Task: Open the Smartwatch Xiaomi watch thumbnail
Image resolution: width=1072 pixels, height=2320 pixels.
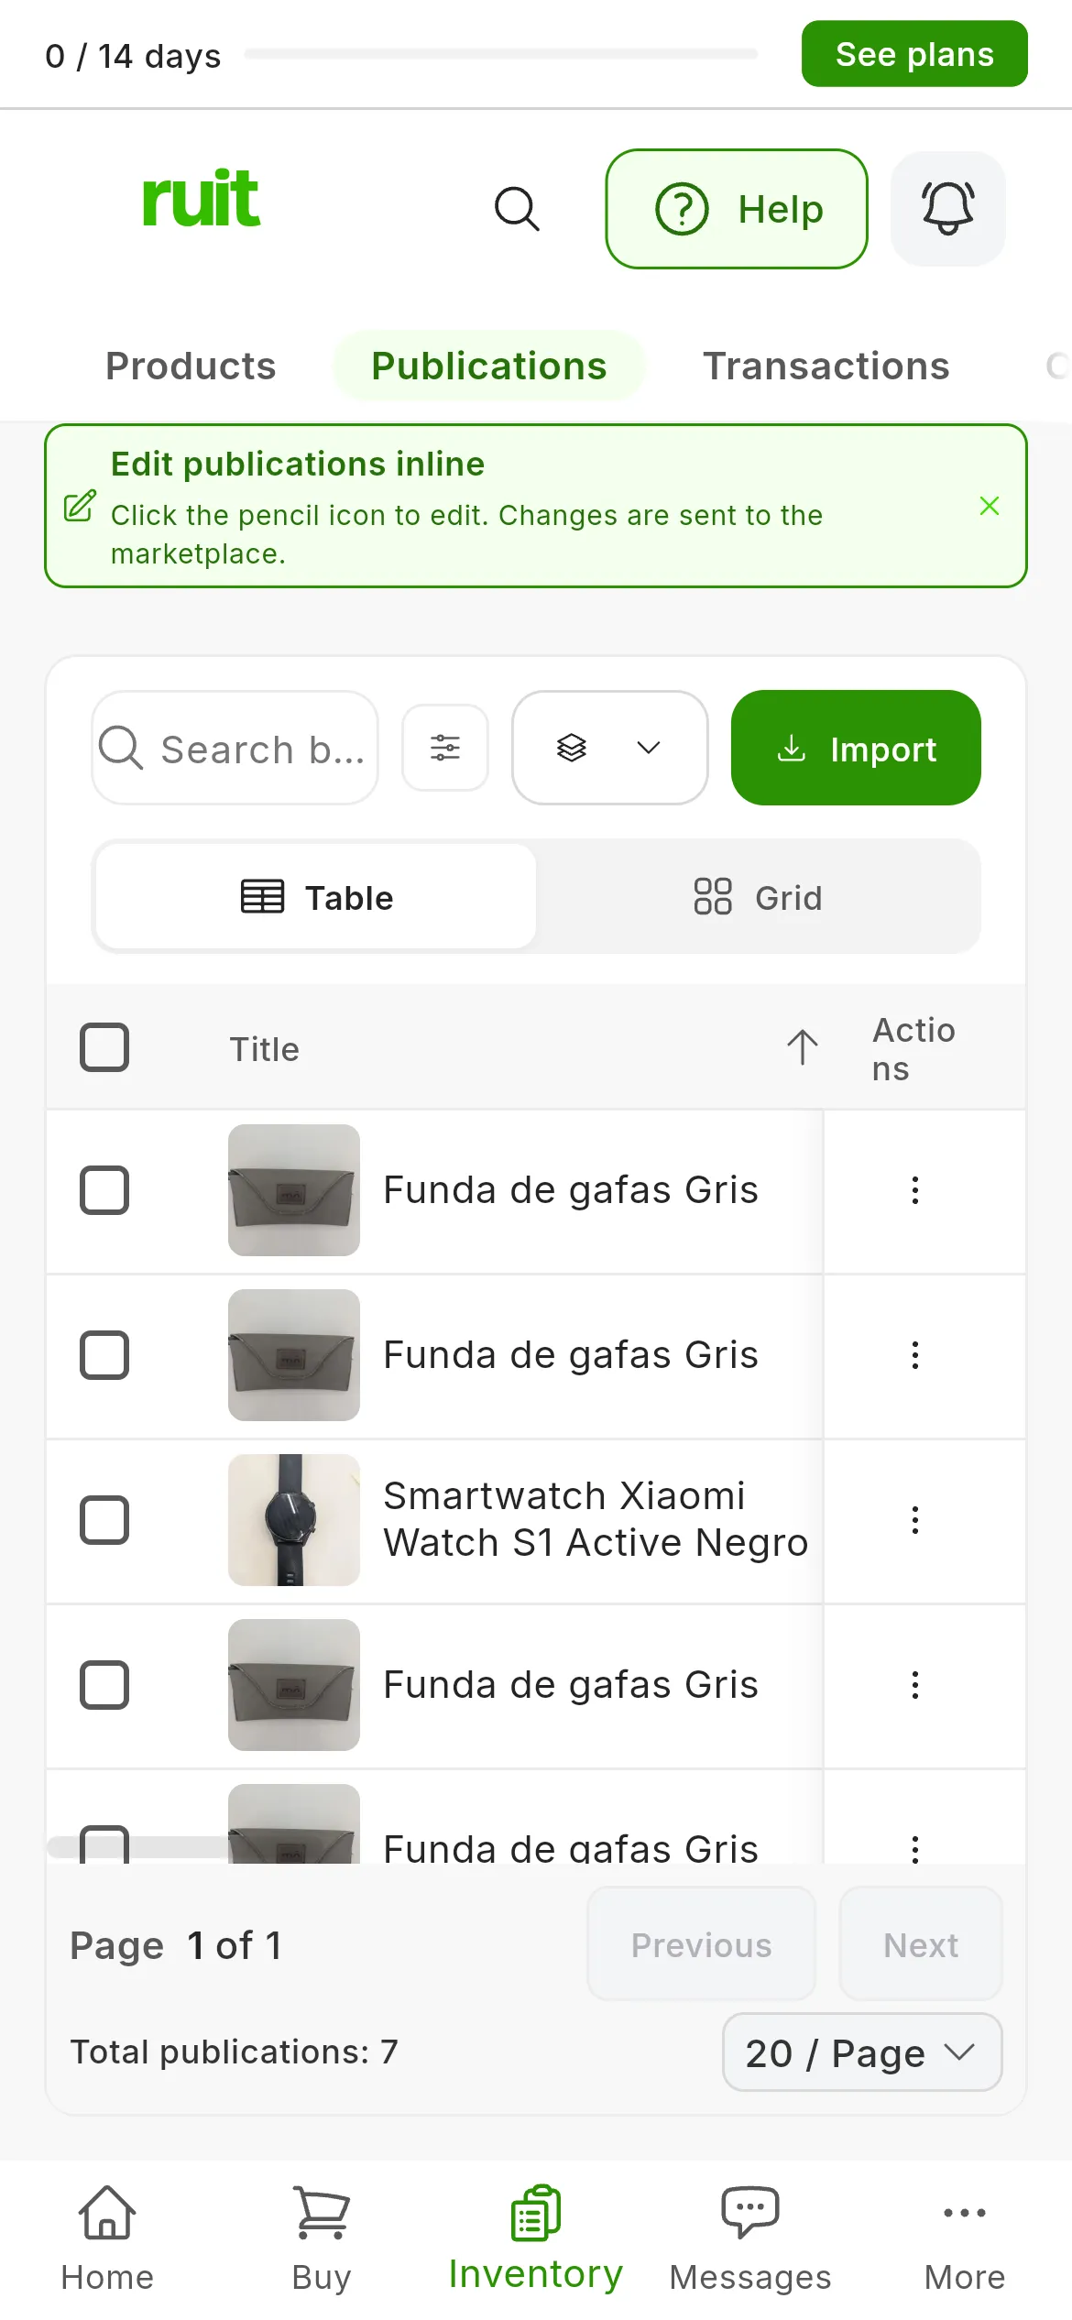Action: (294, 1520)
